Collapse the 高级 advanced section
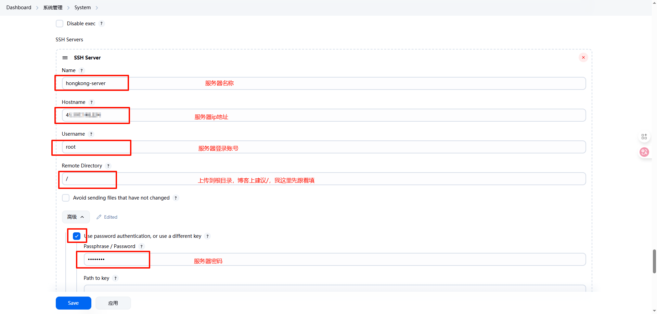The width and height of the screenshot is (657, 314). (x=76, y=217)
